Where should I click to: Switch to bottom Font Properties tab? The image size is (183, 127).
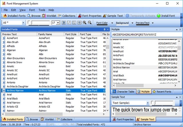point(123,119)
